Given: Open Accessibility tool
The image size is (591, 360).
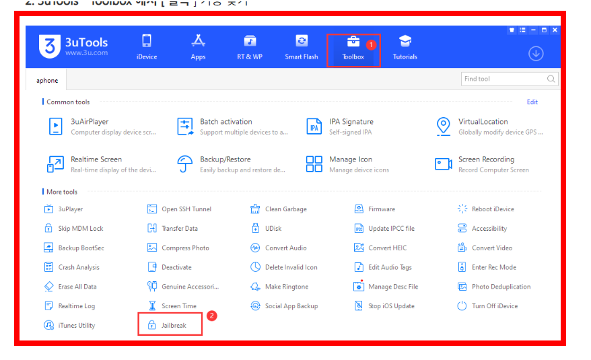Looking at the screenshot, I should click(x=482, y=228).
